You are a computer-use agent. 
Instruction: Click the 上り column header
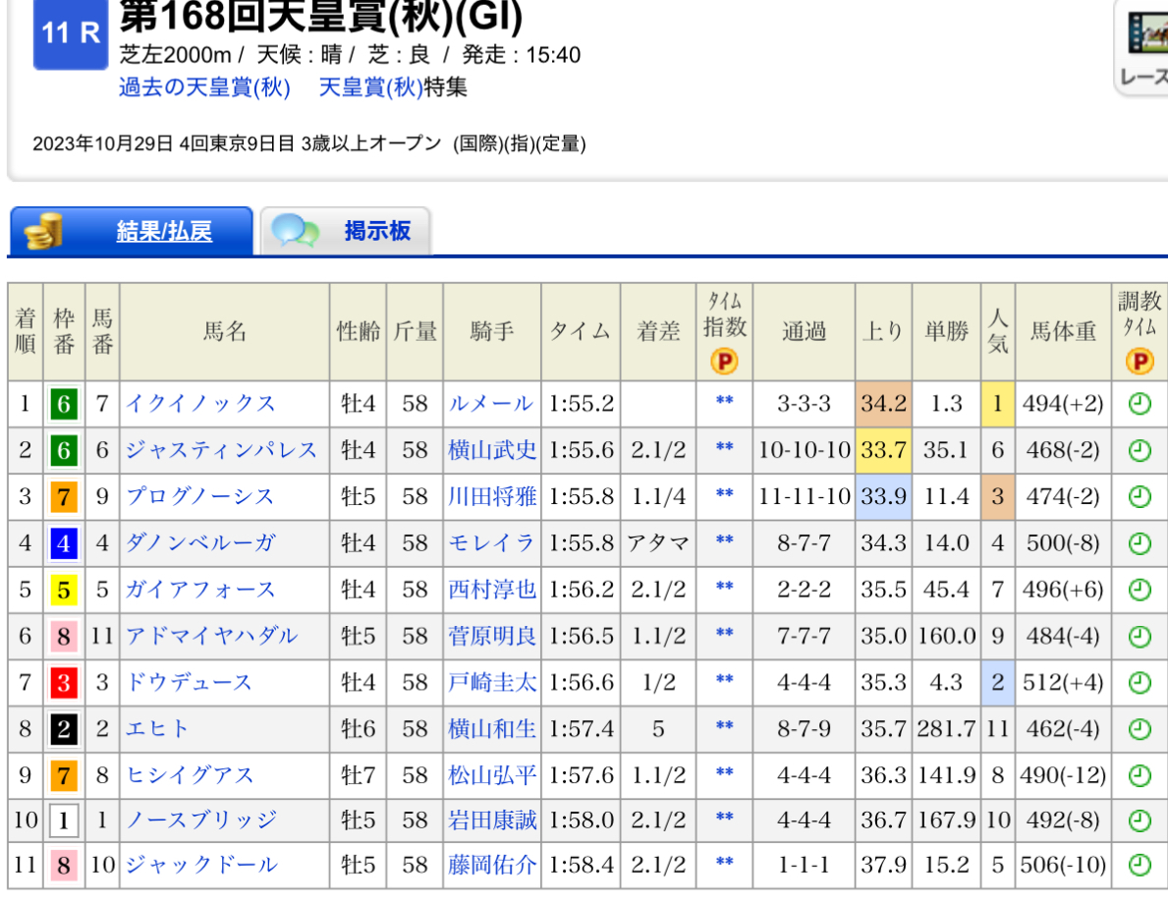(883, 331)
